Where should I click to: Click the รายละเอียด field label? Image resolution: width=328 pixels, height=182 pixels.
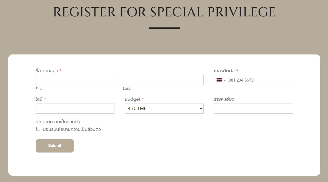(x=224, y=99)
